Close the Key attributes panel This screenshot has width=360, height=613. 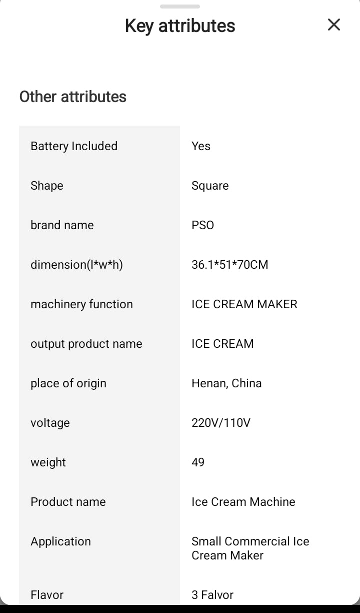pyautogui.click(x=333, y=25)
